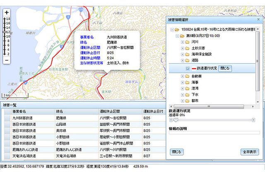Expand the 海岸保全施設 folder

click(183, 54)
